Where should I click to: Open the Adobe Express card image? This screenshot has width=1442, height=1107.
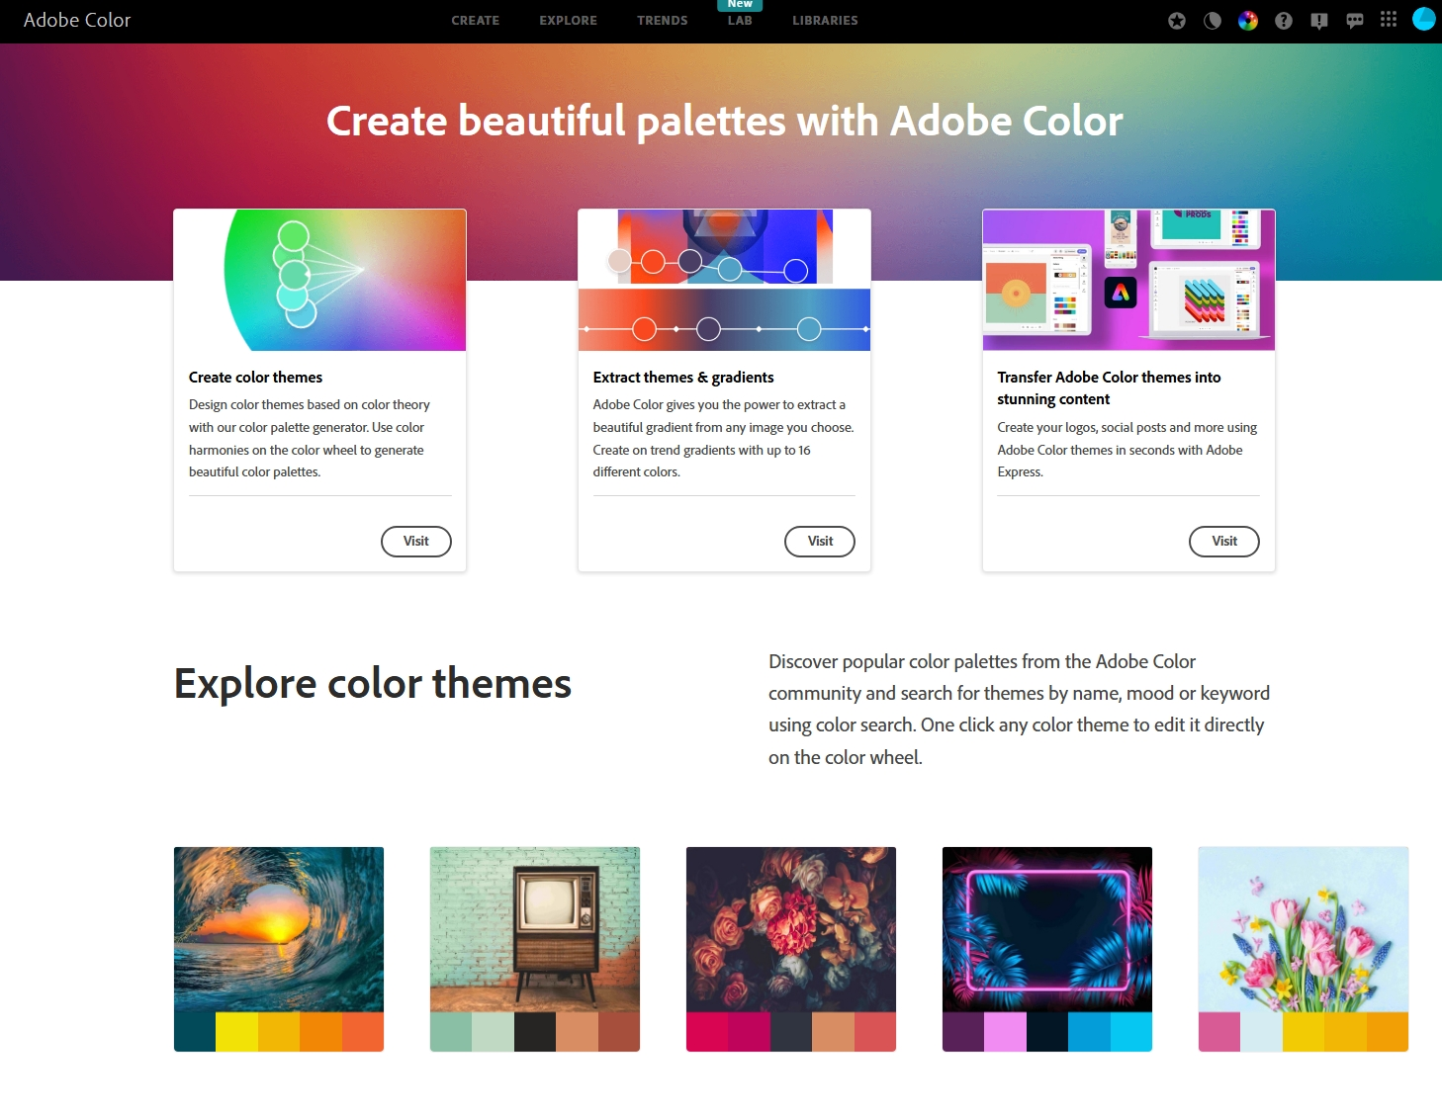click(x=1128, y=280)
